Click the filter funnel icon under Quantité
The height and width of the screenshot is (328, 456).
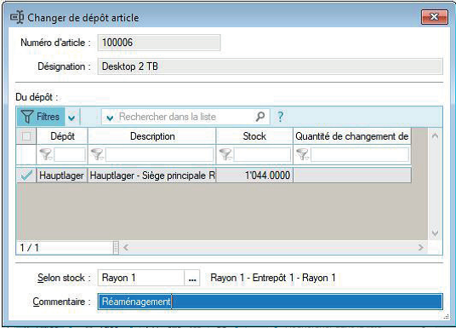[303, 154]
